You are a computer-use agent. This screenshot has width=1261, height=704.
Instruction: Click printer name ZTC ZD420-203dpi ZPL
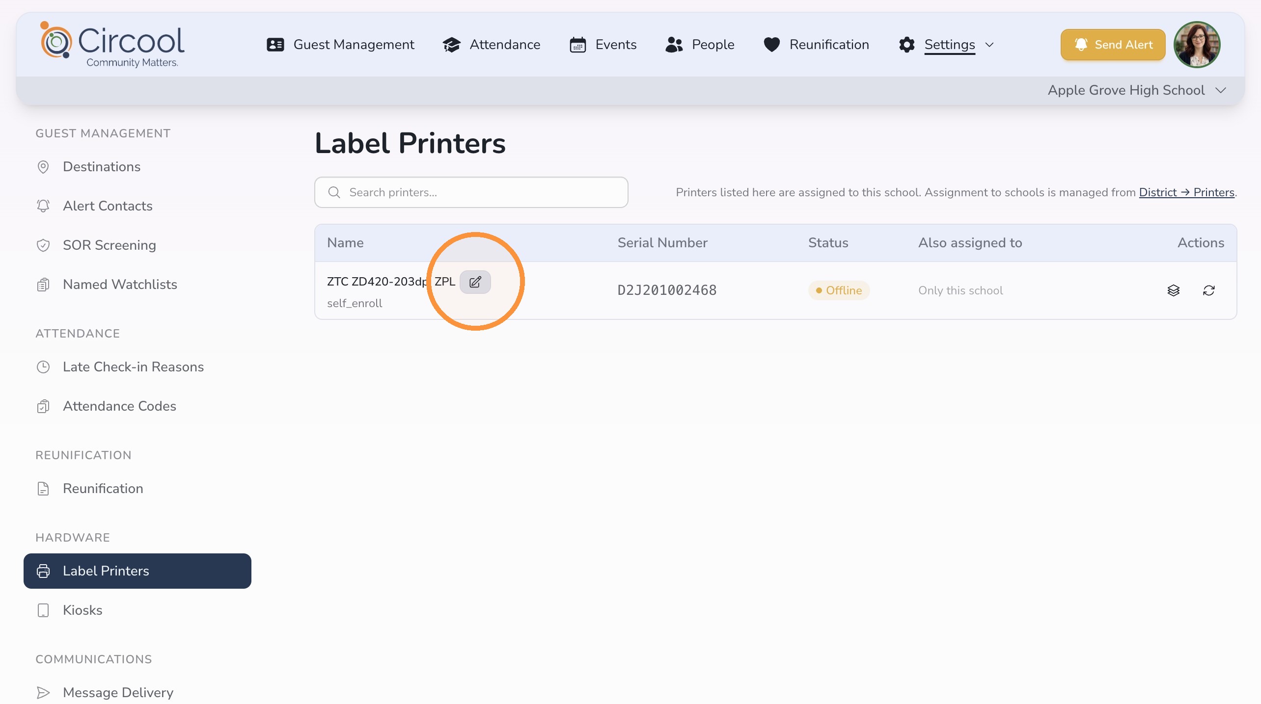[391, 282]
